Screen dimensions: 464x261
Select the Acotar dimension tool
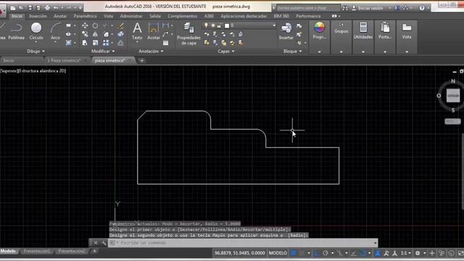(x=154, y=31)
